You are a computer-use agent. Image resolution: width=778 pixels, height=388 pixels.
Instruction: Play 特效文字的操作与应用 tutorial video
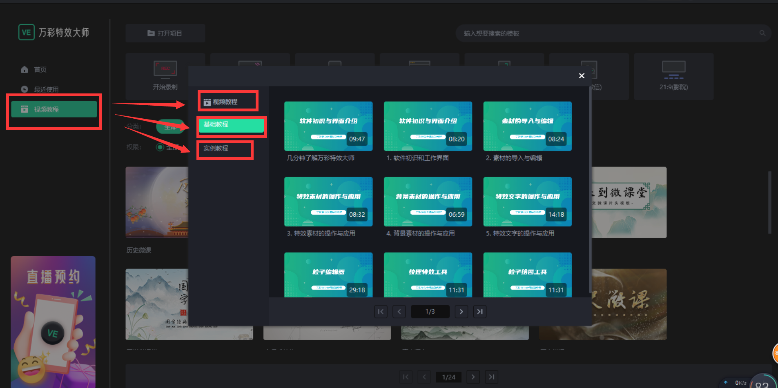pyautogui.click(x=528, y=202)
